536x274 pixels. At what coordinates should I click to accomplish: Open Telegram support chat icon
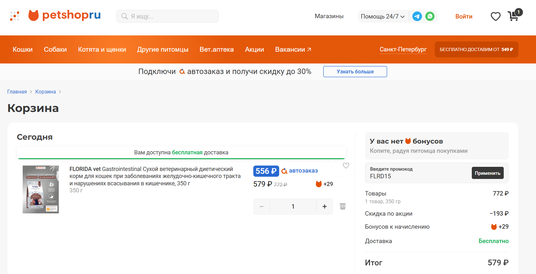pos(417,16)
